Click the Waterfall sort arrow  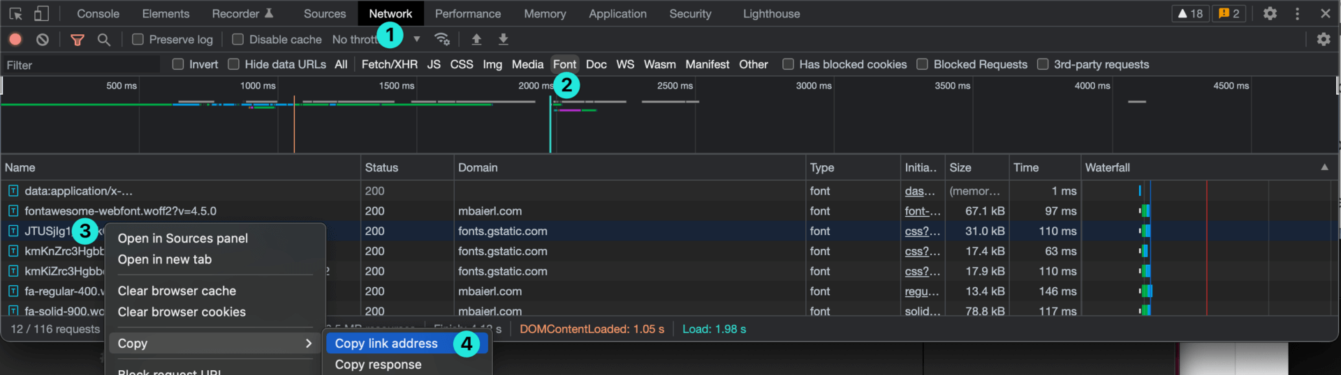pyautogui.click(x=1324, y=167)
